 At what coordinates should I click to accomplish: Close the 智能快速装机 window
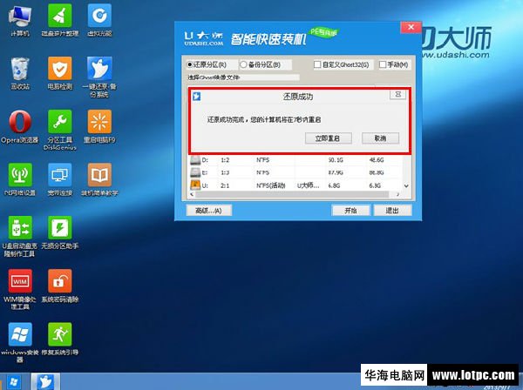411,27
